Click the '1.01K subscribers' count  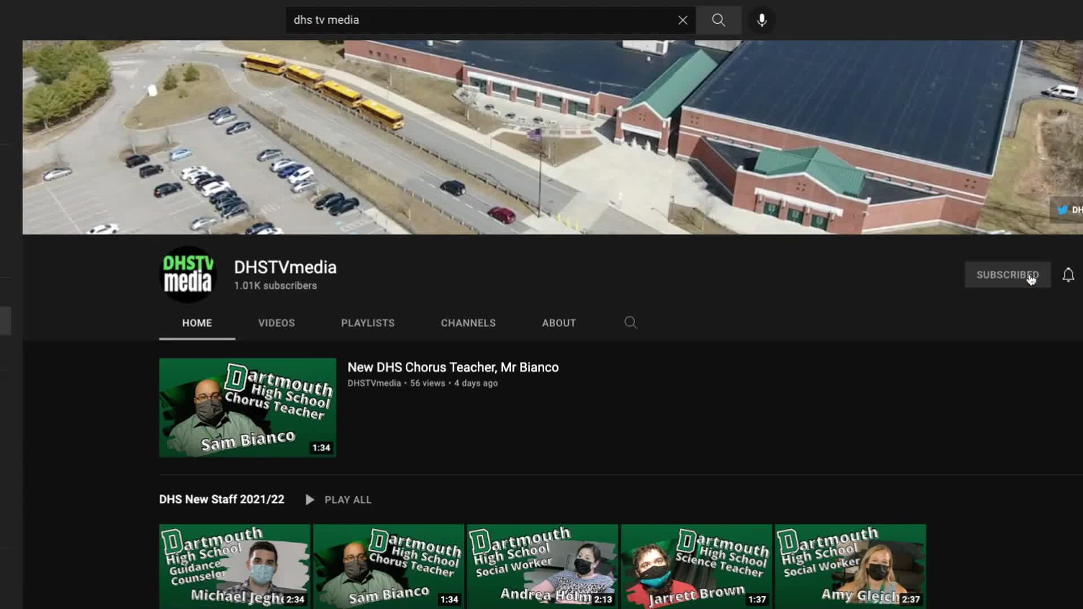[275, 286]
